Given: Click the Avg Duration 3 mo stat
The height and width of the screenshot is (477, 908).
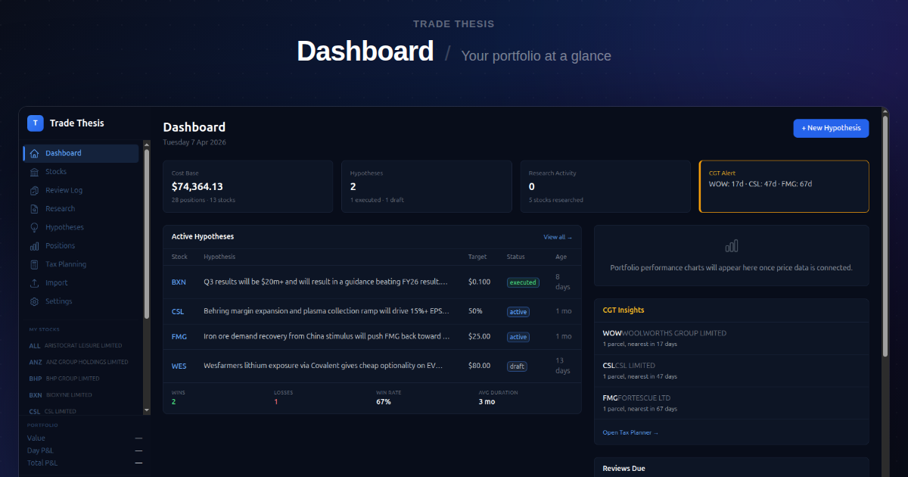Looking at the screenshot, I should tap(499, 397).
